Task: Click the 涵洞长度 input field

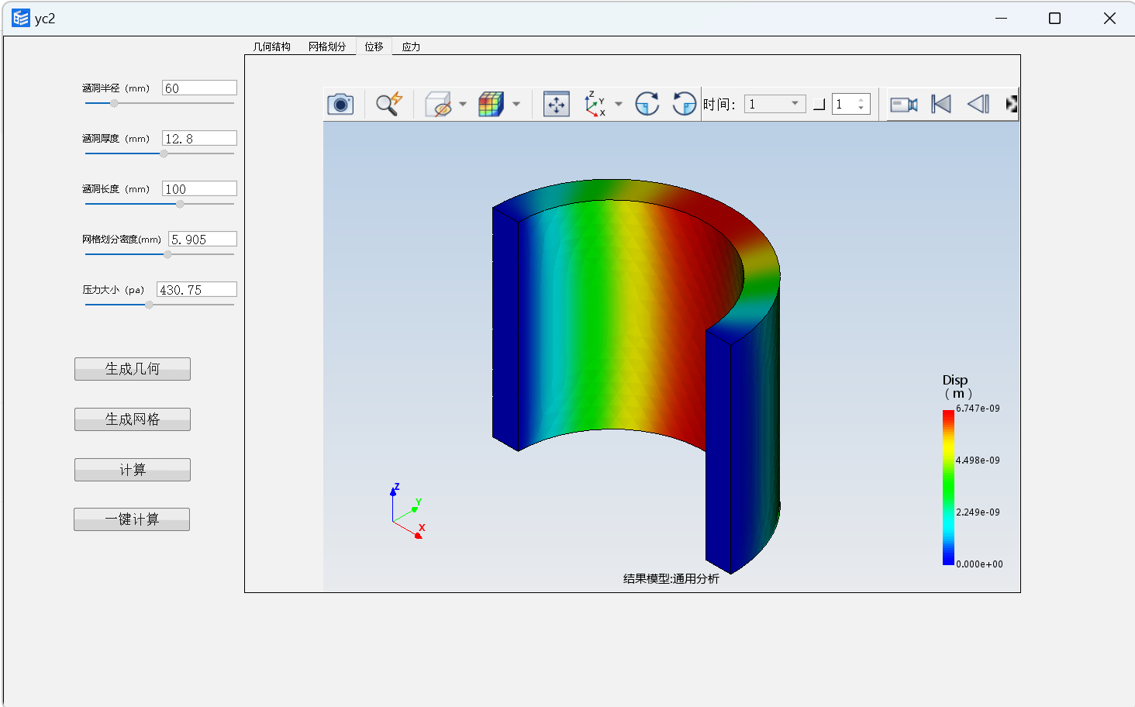Action: point(199,189)
